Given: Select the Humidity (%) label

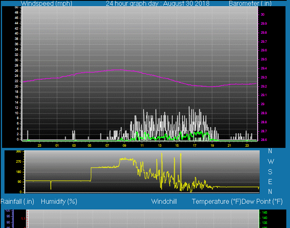Looking at the screenshot, I should pos(59,202).
